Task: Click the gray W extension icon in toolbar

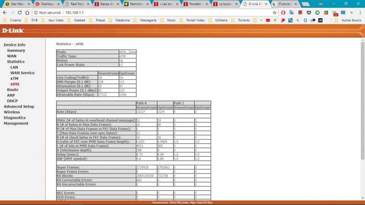Action: [x=351, y=13]
